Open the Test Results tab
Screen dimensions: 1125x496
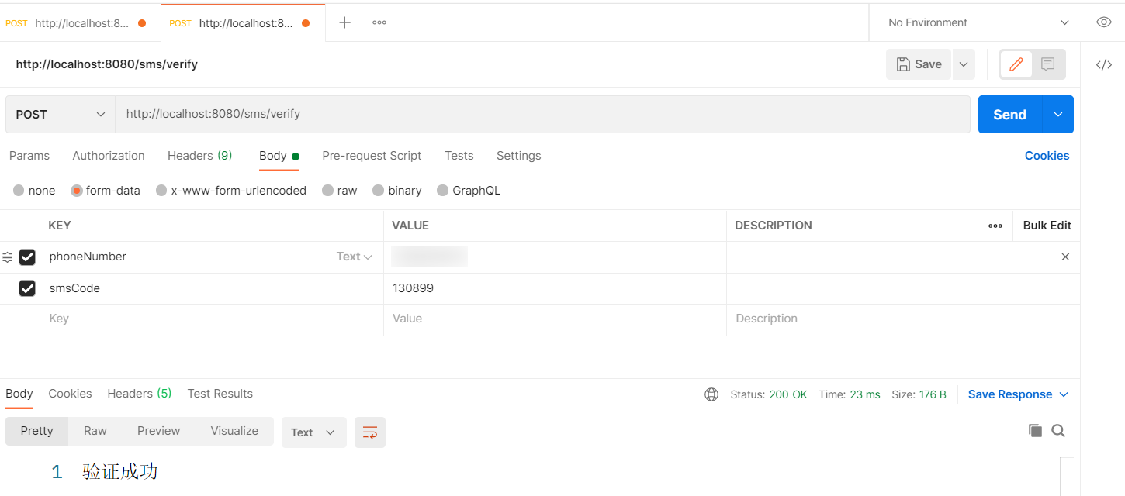coord(220,394)
